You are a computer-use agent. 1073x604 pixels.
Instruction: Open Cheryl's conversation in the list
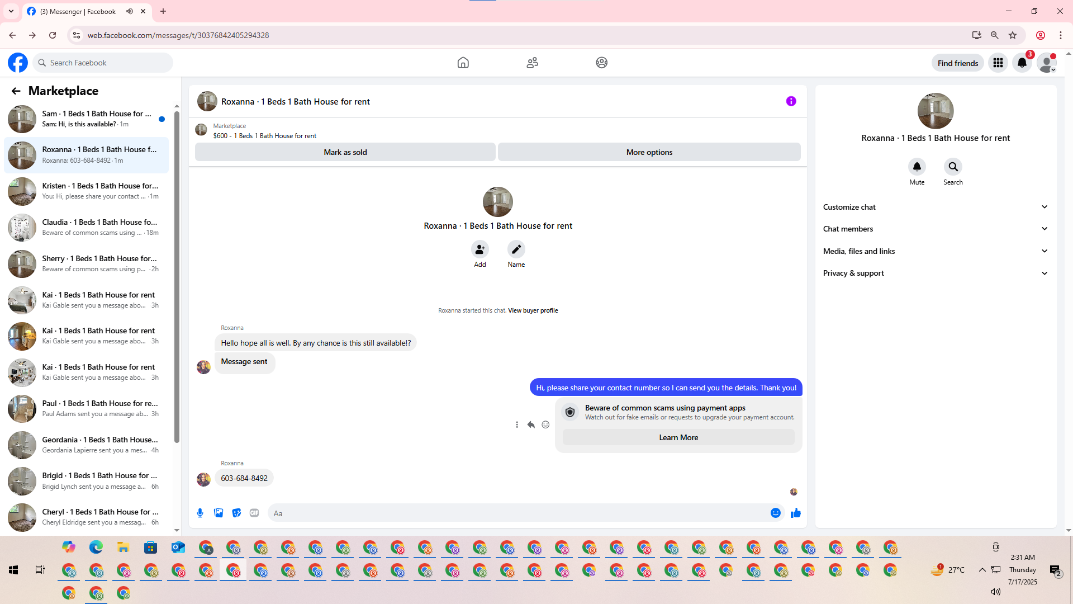click(x=87, y=517)
